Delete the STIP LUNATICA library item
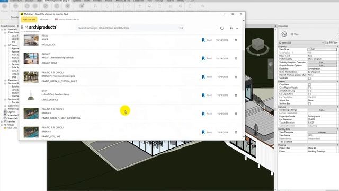Viewport: 339px width, 191px height. click(236, 95)
